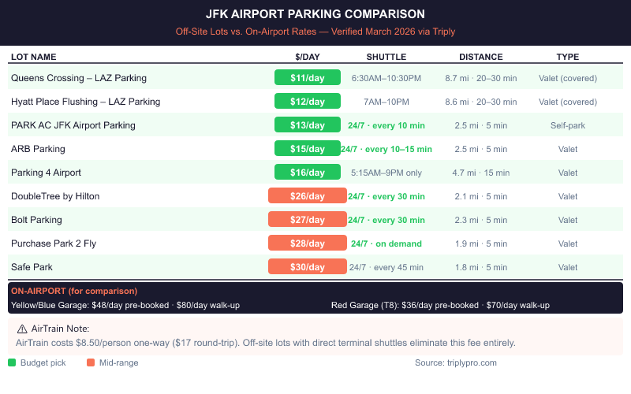Viewport: 631px width, 394px height.
Task: Click the orange Mid-range legend swatch
Action: click(91, 362)
